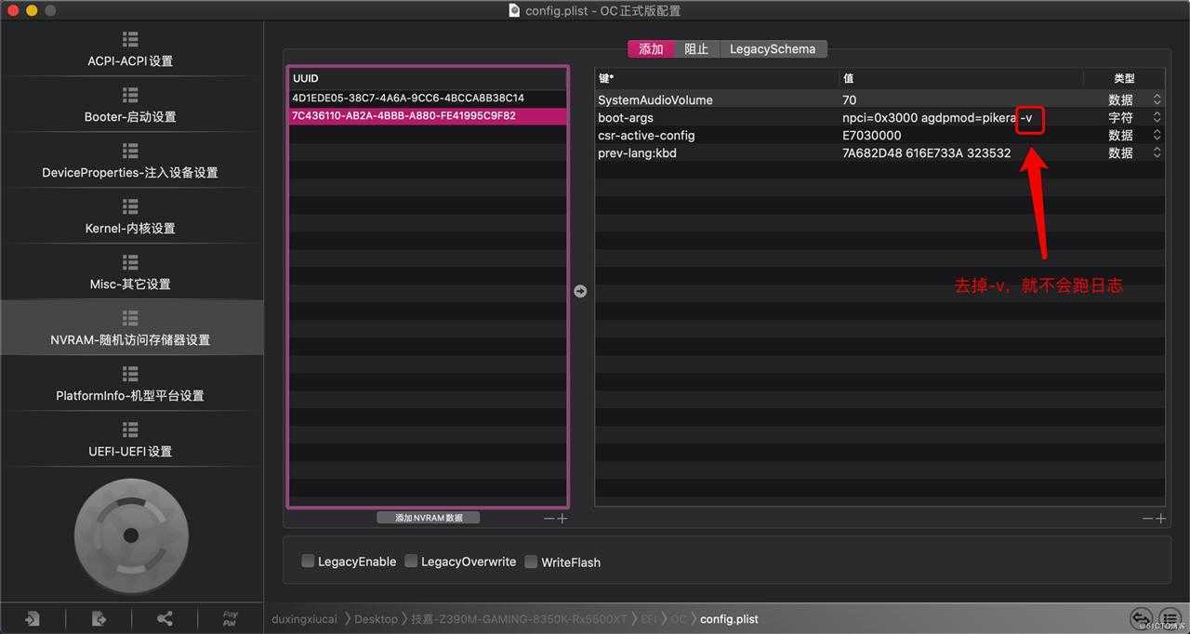1190x634 pixels.
Task: Open PlatformInfo-机型平台设置 section
Action: pyautogui.click(x=130, y=384)
